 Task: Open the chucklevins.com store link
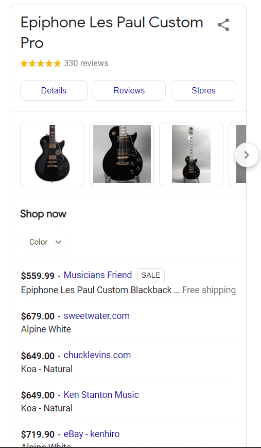click(x=97, y=355)
